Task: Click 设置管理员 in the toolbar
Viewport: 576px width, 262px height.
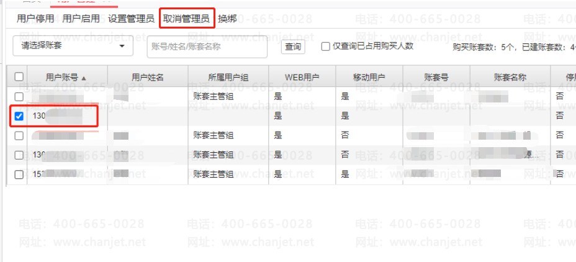Action: click(x=131, y=19)
